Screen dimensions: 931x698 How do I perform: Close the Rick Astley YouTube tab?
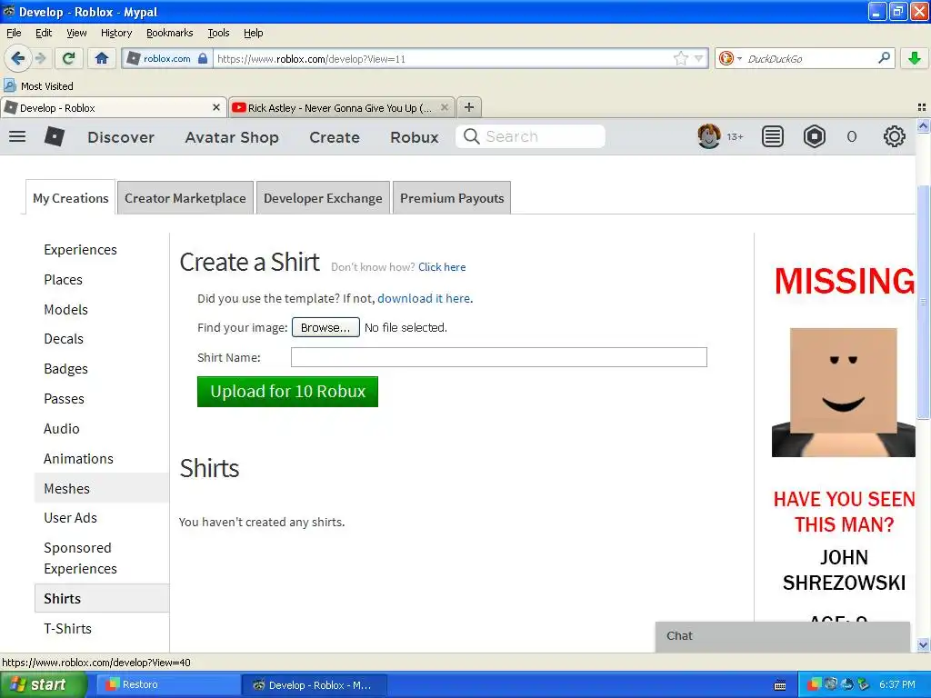444,107
